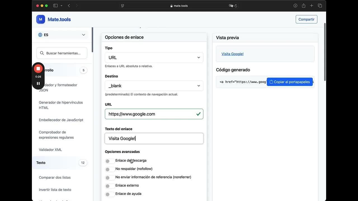Click Copiar al portapapeles button
This screenshot has height=201, width=358.
point(289,82)
